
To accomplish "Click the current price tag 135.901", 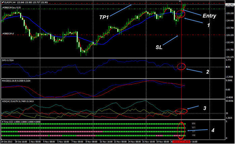I will [230, 4].
